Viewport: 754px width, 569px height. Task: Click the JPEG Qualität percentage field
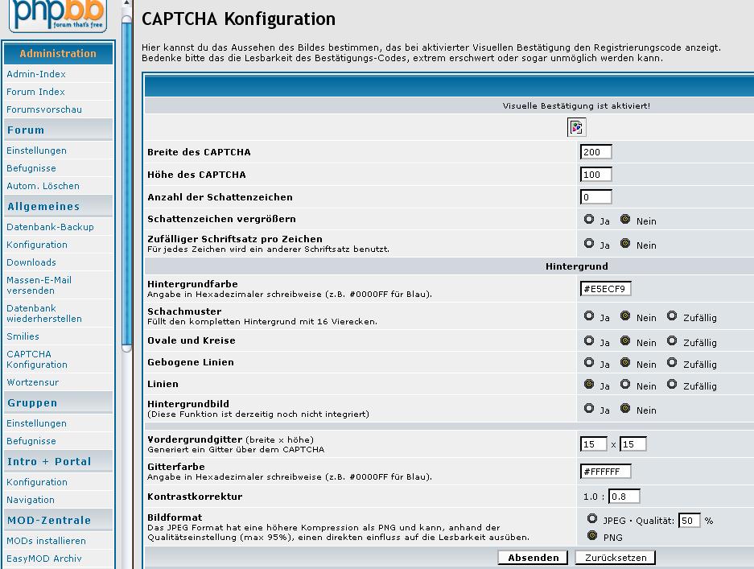[x=689, y=521]
